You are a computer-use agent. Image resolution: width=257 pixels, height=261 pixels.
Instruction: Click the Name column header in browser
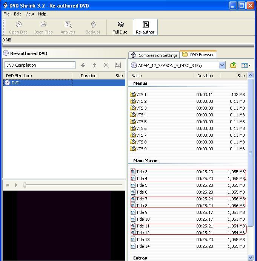coord(161,76)
